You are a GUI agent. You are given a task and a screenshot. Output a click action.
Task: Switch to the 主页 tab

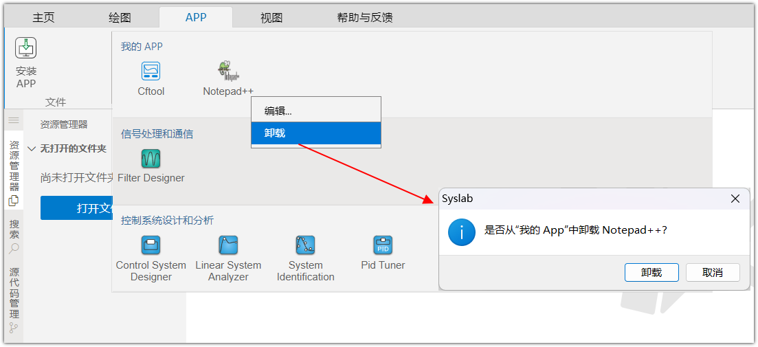point(43,18)
